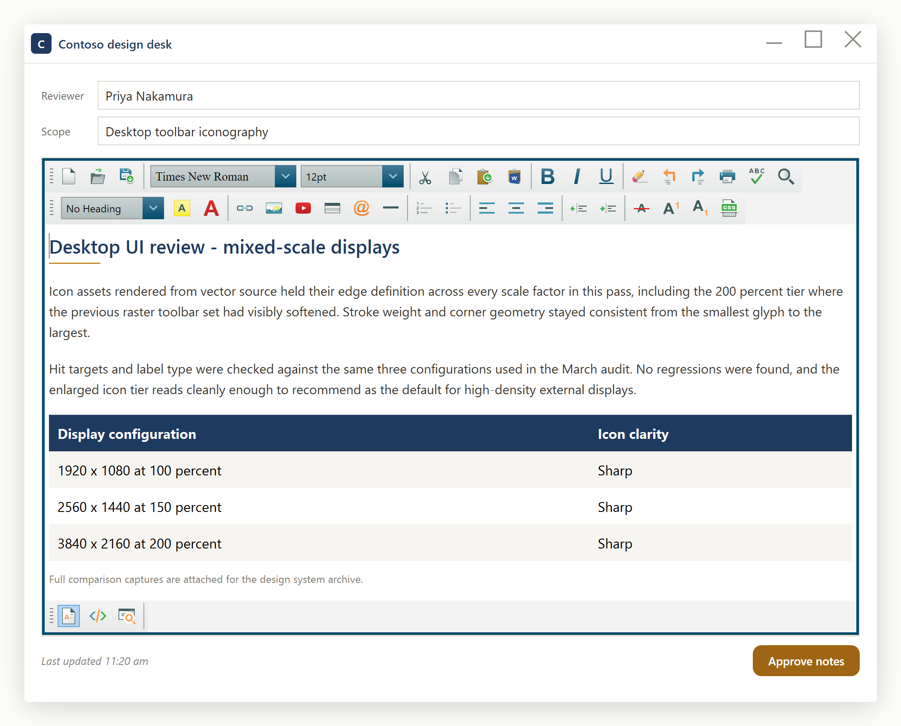The height and width of the screenshot is (726, 901).
Task: Click the Reviewer input field
Action: click(x=478, y=95)
